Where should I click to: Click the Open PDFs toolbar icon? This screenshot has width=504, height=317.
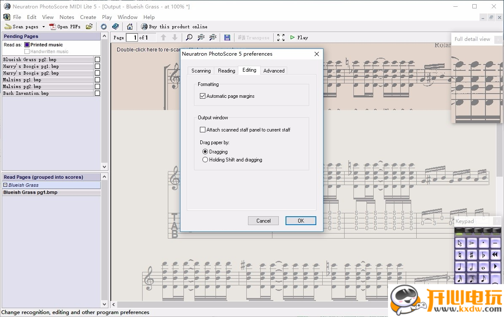coord(53,27)
